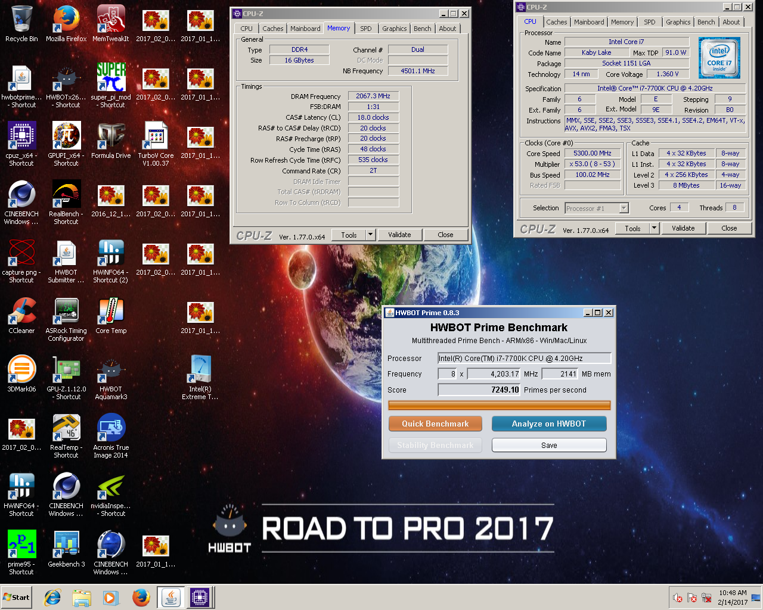Open Windows Media Player taskbar icon
763x610 pixels.
(111, 597)
